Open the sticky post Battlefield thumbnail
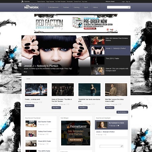 point(36,90)
